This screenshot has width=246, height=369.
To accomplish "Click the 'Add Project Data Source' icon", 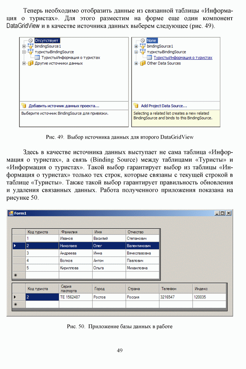I will 136,106.
